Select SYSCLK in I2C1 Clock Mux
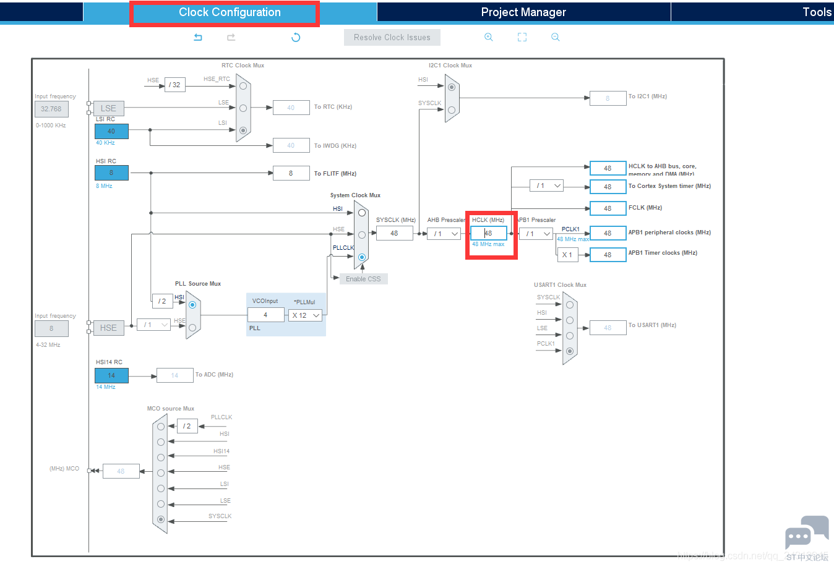834x567 pixels. point(452,110)
